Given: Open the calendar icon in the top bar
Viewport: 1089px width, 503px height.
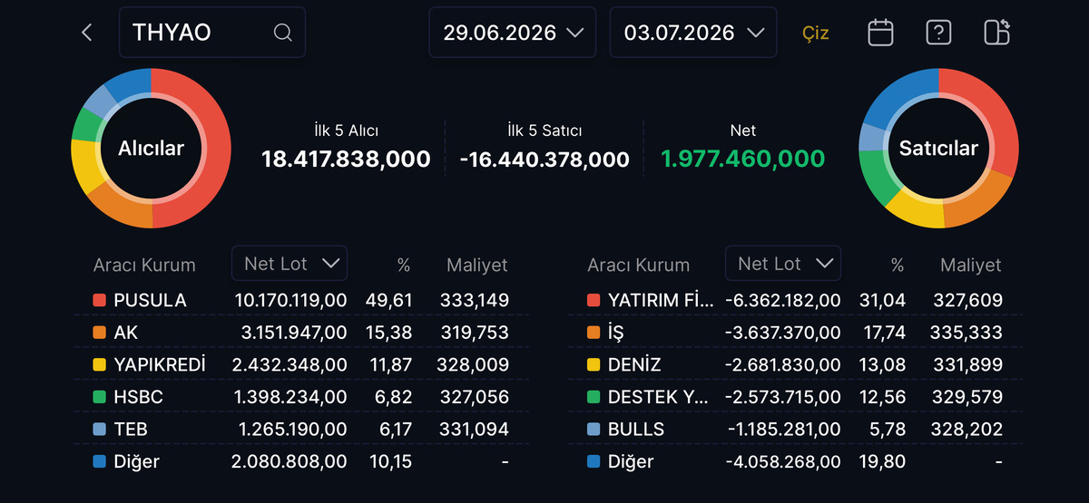Looking at the screenshot, I should tap(880, 33).
